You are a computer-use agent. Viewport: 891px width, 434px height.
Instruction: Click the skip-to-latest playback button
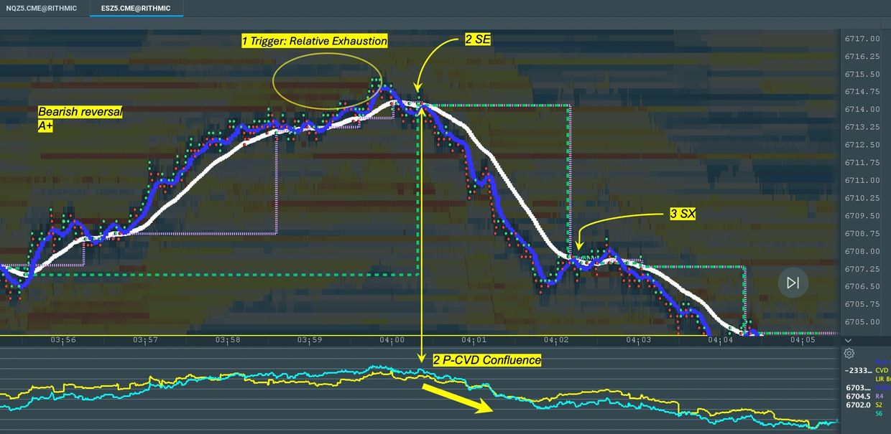793,283
